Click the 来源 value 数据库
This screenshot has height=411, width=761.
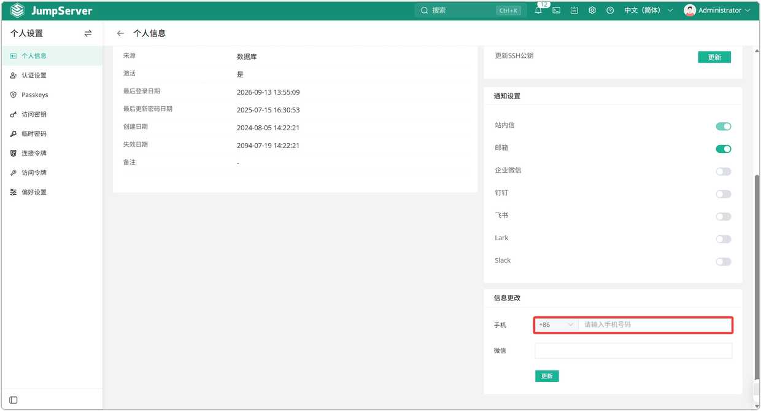pyautogui.click(x=247, y=57)
